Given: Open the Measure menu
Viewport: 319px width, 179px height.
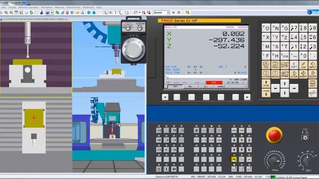Looking at the screenshot, I should [x=59, y=7].
